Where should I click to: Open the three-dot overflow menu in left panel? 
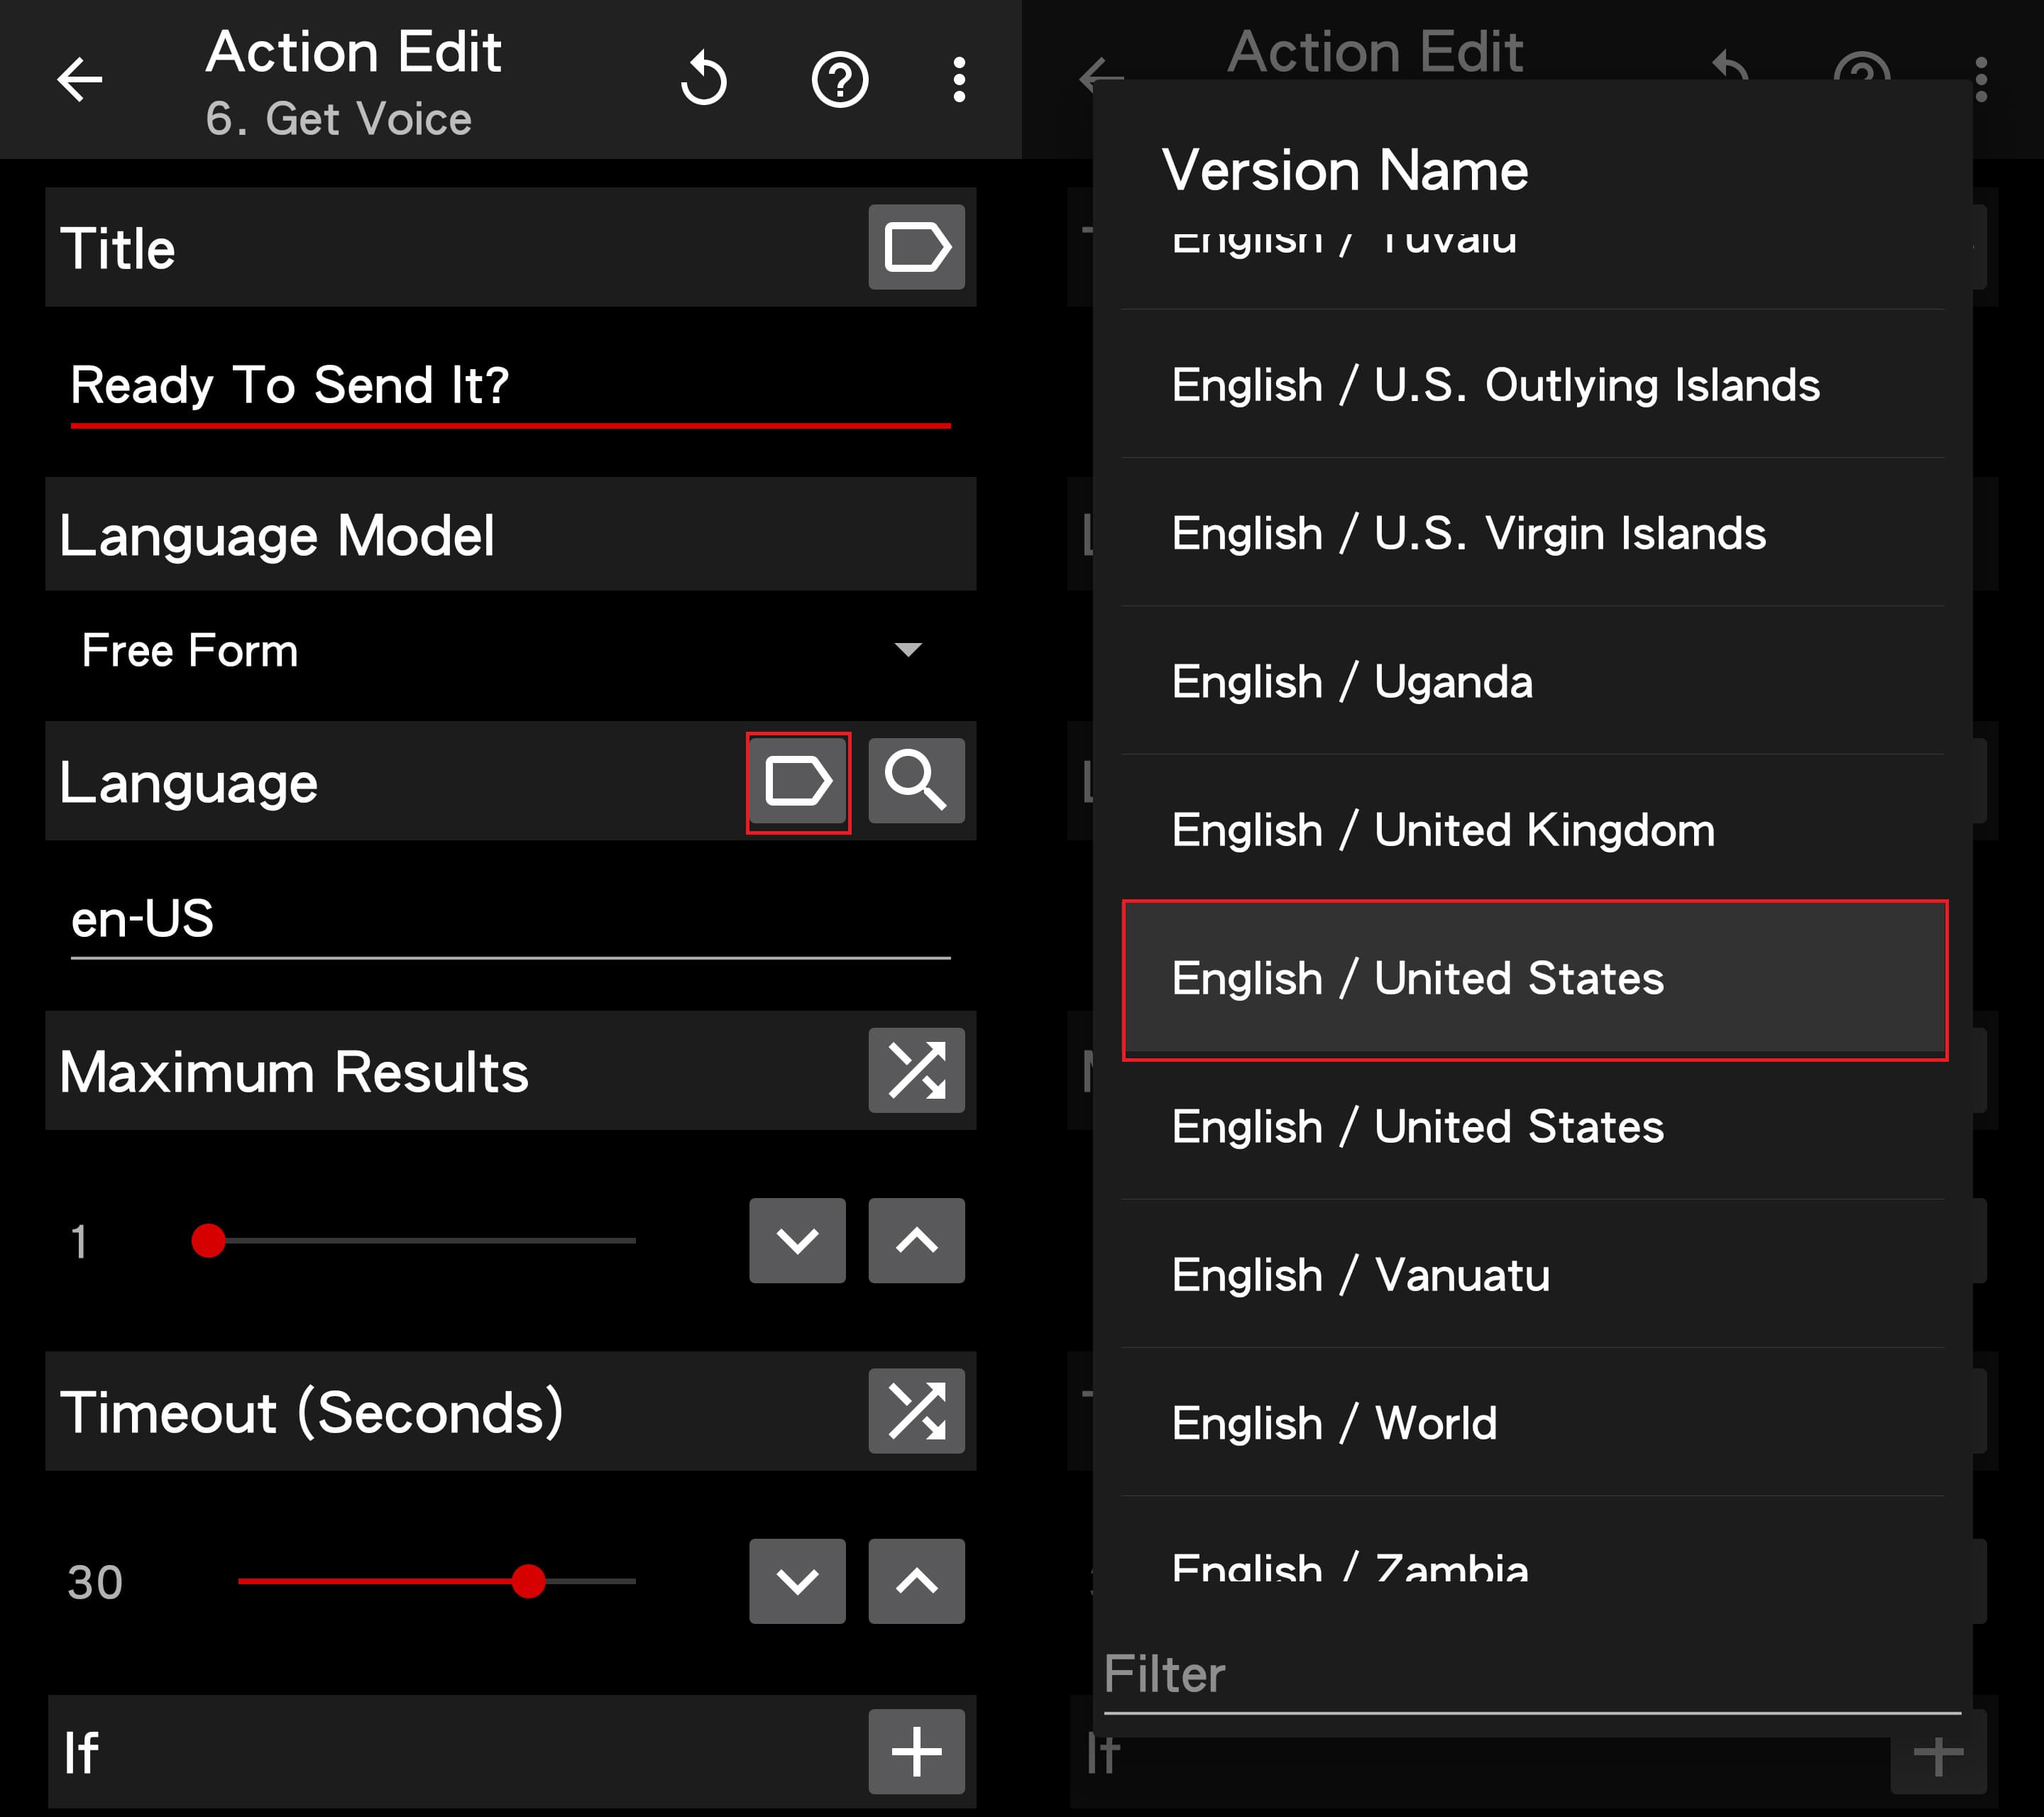tap(959, 80)
